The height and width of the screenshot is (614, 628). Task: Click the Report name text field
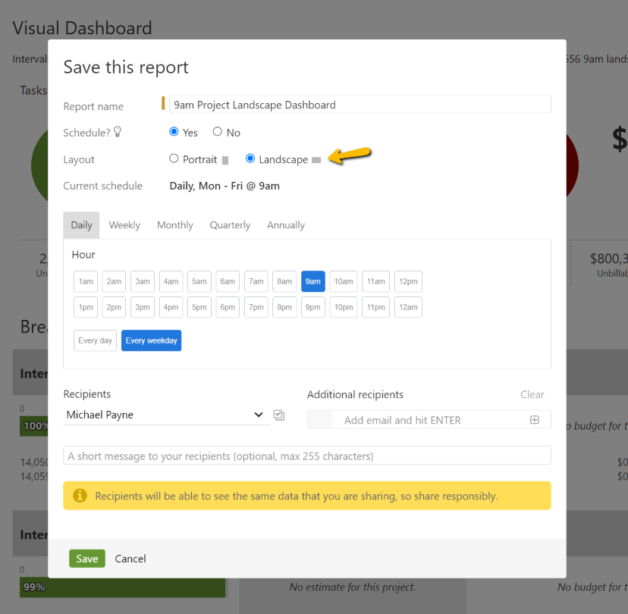pyautogui.click(x=360, y=105)
